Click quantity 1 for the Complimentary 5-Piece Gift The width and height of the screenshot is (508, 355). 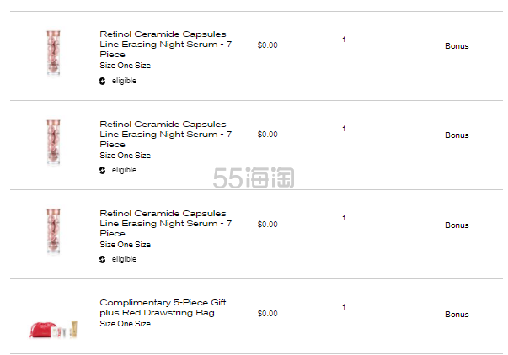pyautogui.click(x=344, y=307)
